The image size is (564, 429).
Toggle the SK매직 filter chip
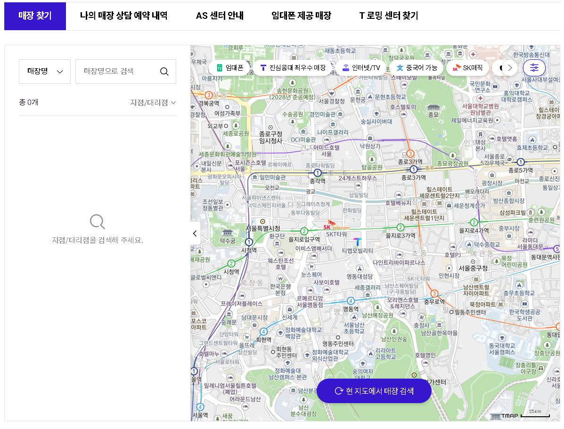pos(467,68)
